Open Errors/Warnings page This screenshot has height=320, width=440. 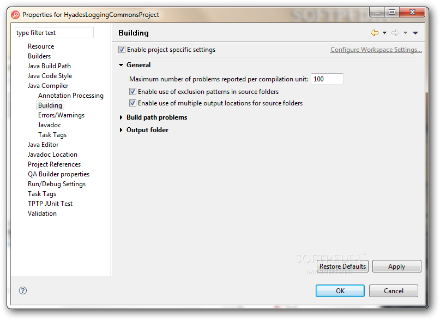point(61,115)
